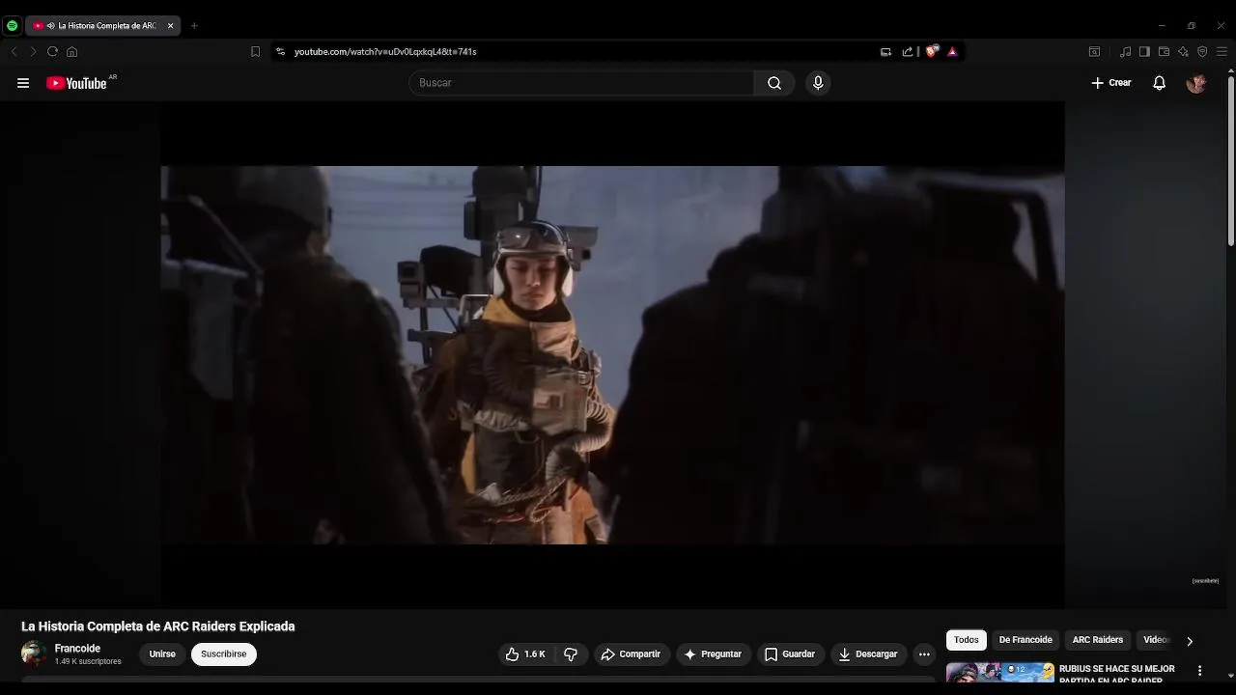
Task: Open a new browser tab
Action: pyautogui.click(x=194, y=26)
